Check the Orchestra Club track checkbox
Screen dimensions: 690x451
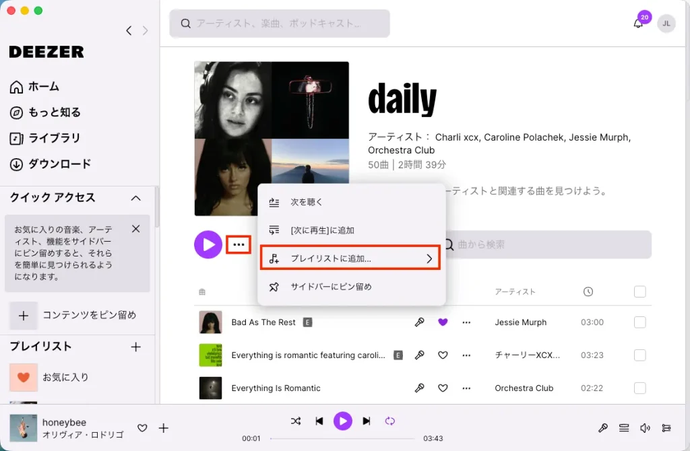(x=640, y=388)
